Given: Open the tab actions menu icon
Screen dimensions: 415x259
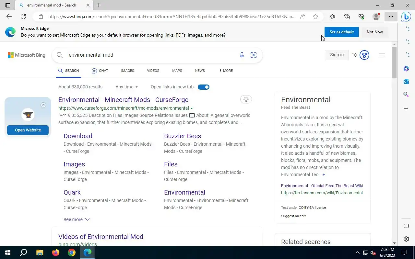Looking at the screenshot, I should point(8,5).
